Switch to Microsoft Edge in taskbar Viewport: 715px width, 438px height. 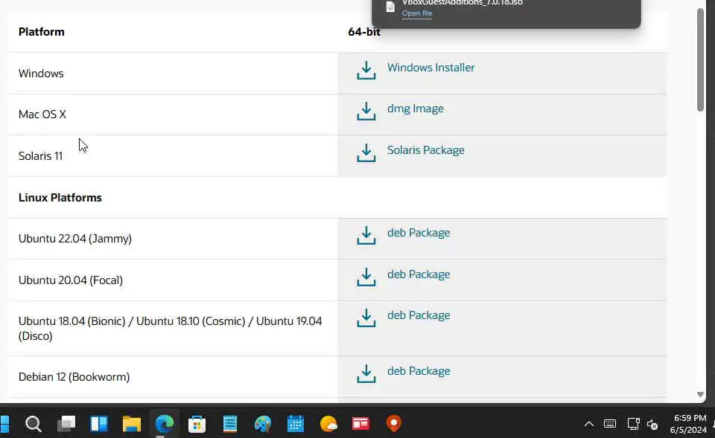(165, 424)
